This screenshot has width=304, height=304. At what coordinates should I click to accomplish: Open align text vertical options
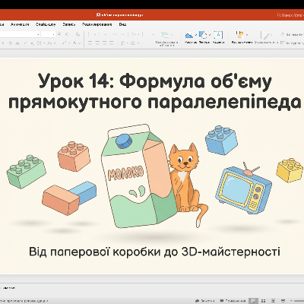135,43
